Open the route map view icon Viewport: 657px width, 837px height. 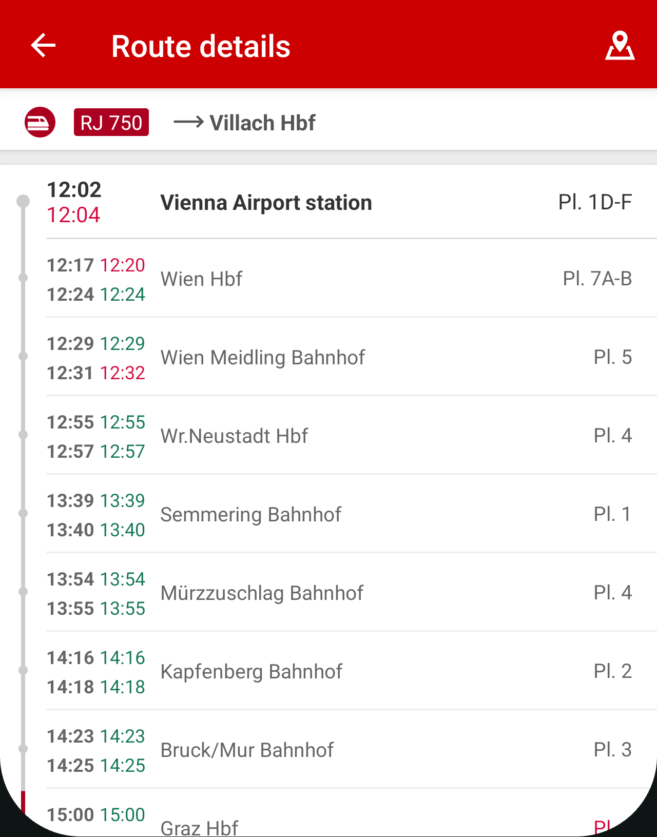click(x=620, y=46)
